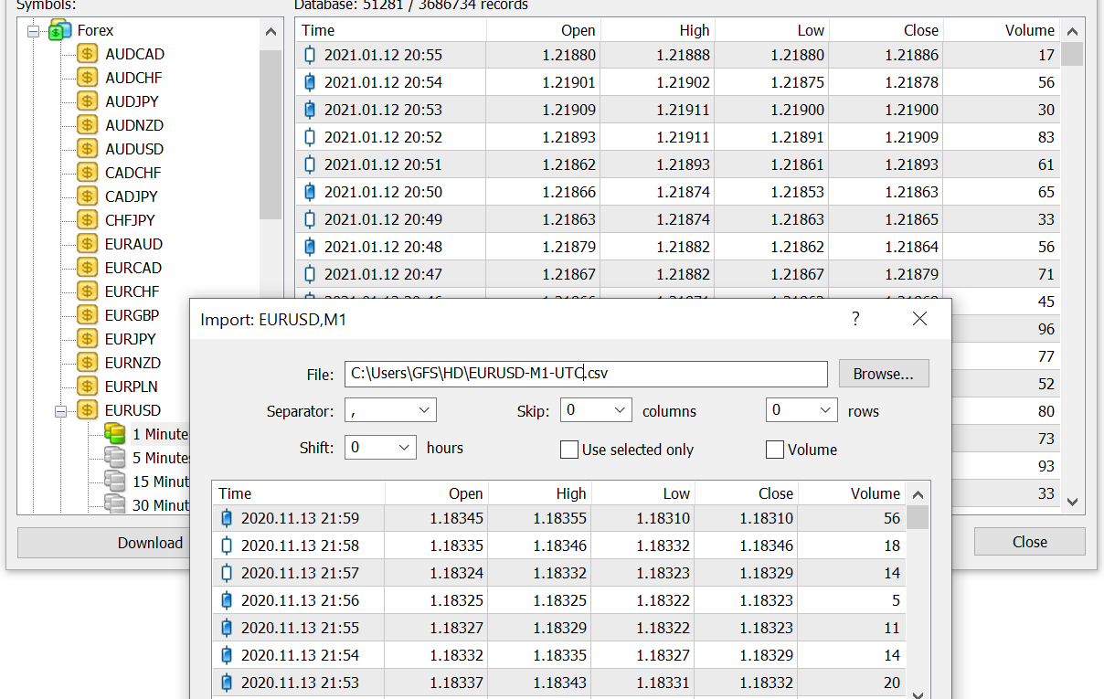This screenshot has width=1104, height=699.
Task: Click the EURCAD symbol coin icon
Action: tap(87, 268)
